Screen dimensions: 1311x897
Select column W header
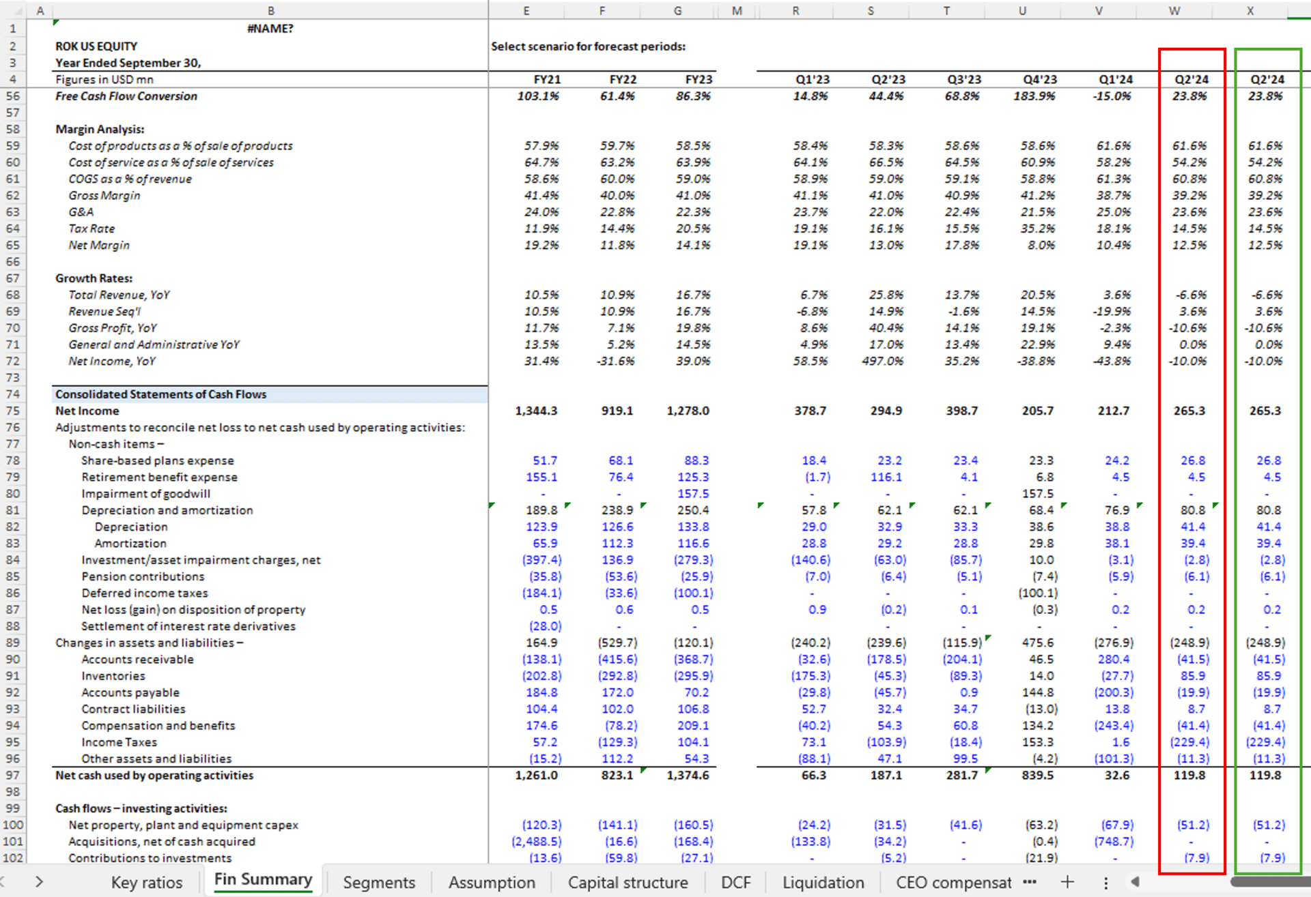click(x=1174, y=11)
